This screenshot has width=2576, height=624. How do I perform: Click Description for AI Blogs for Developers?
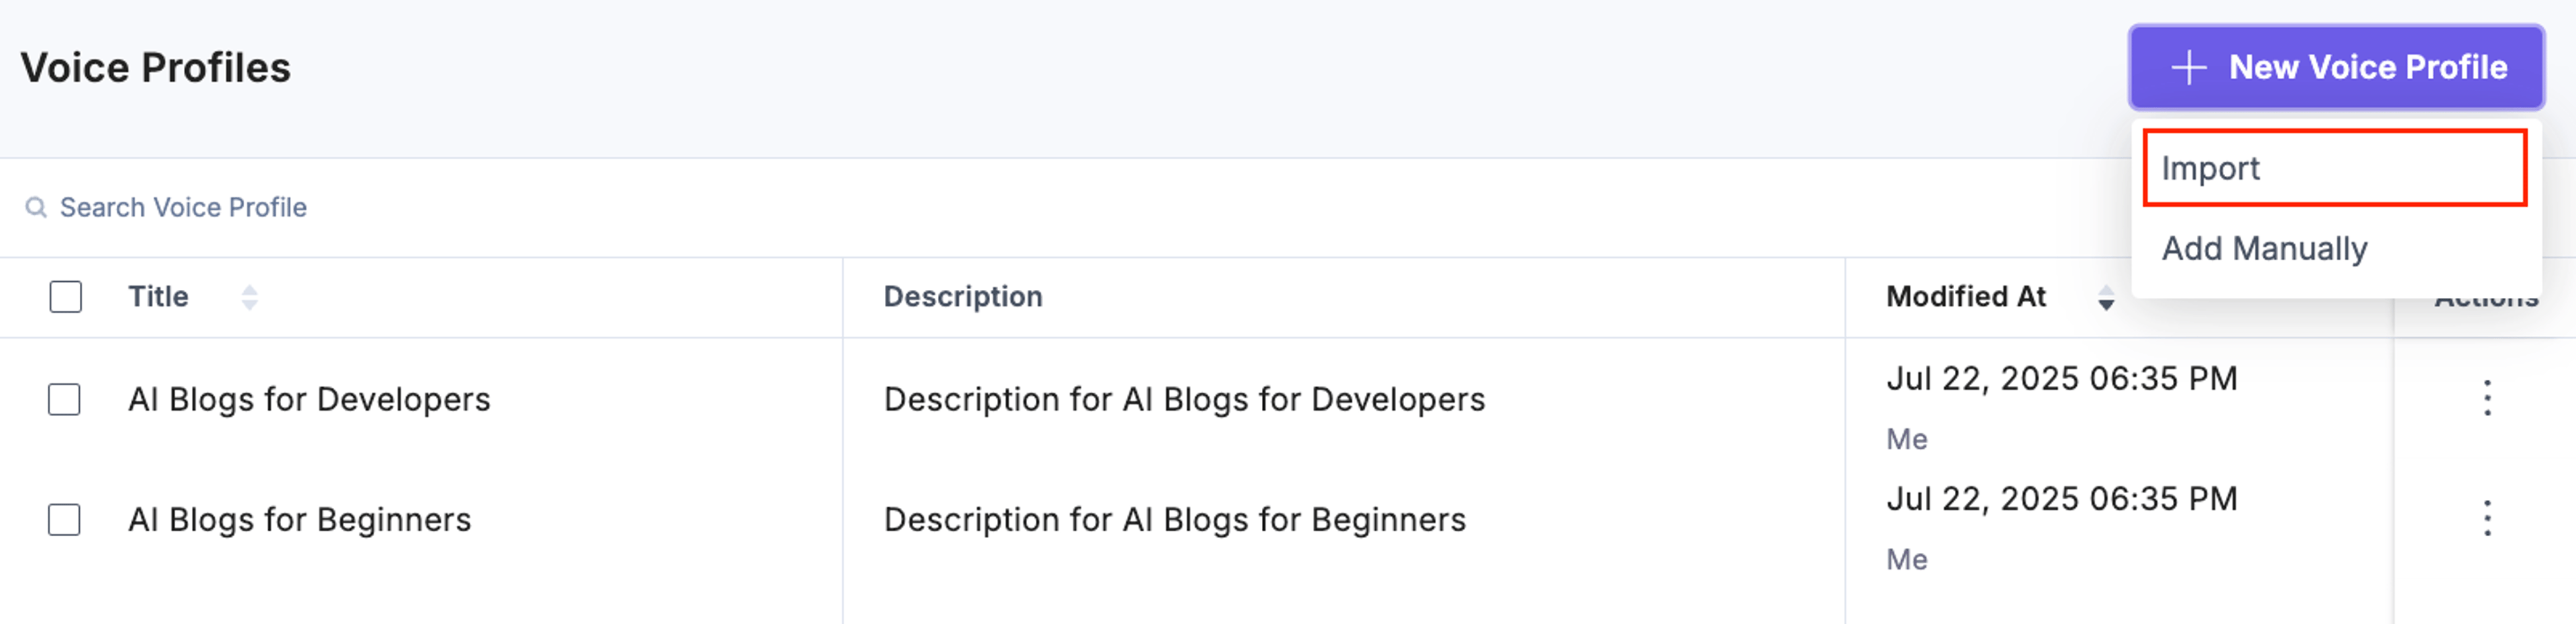(1184, 399)
